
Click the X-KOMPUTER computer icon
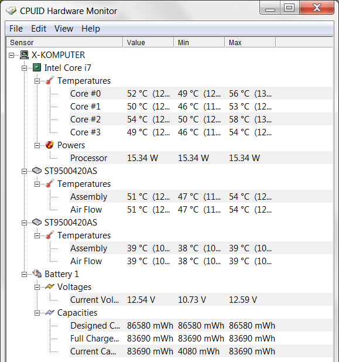tap(24, 54)
